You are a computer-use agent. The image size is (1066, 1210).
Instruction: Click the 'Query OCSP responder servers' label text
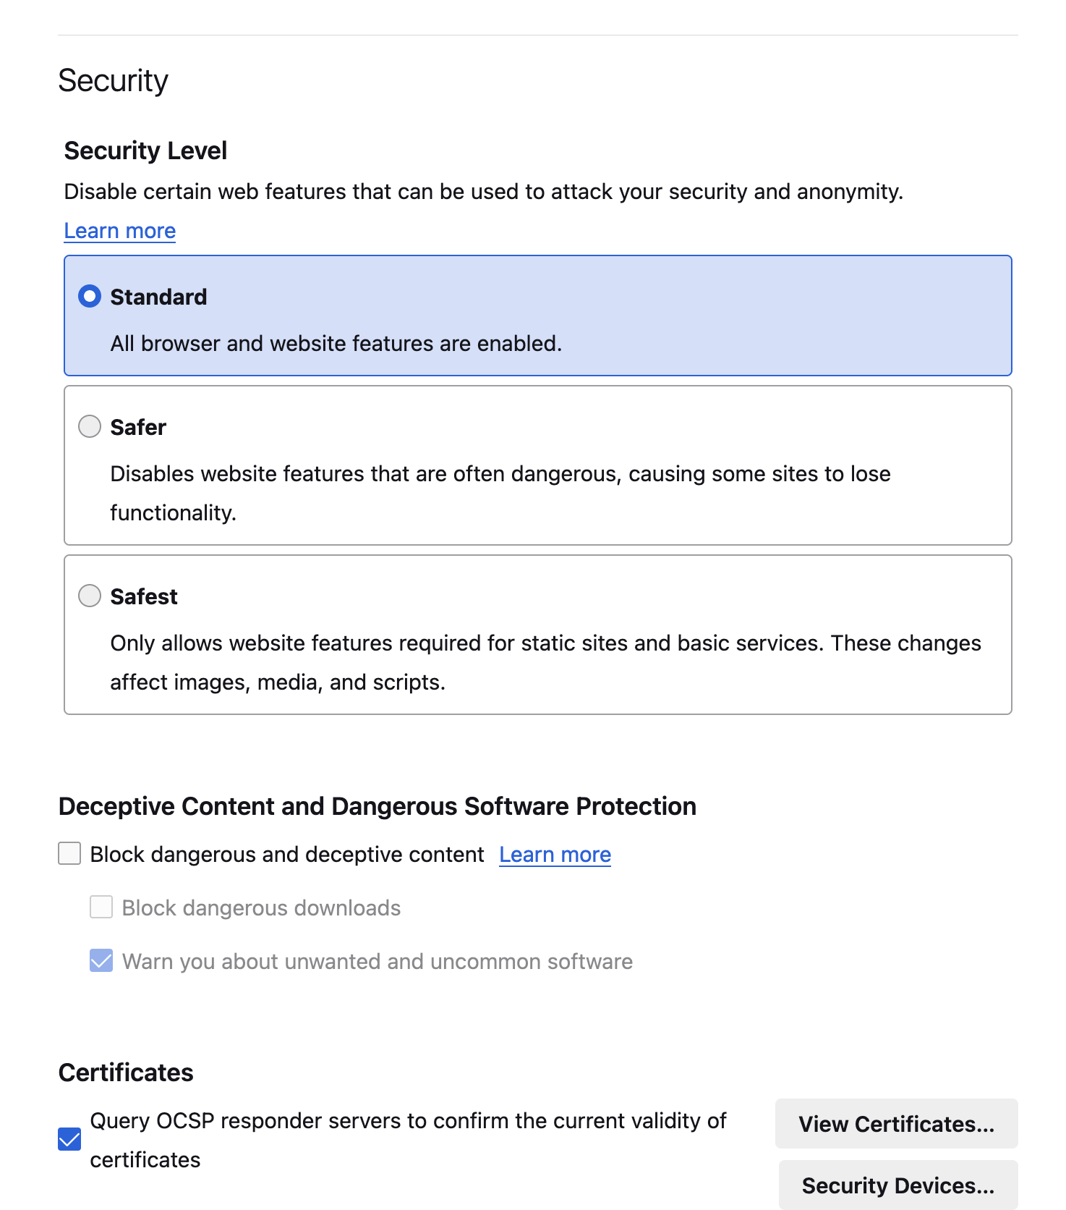click(407, 1121)
